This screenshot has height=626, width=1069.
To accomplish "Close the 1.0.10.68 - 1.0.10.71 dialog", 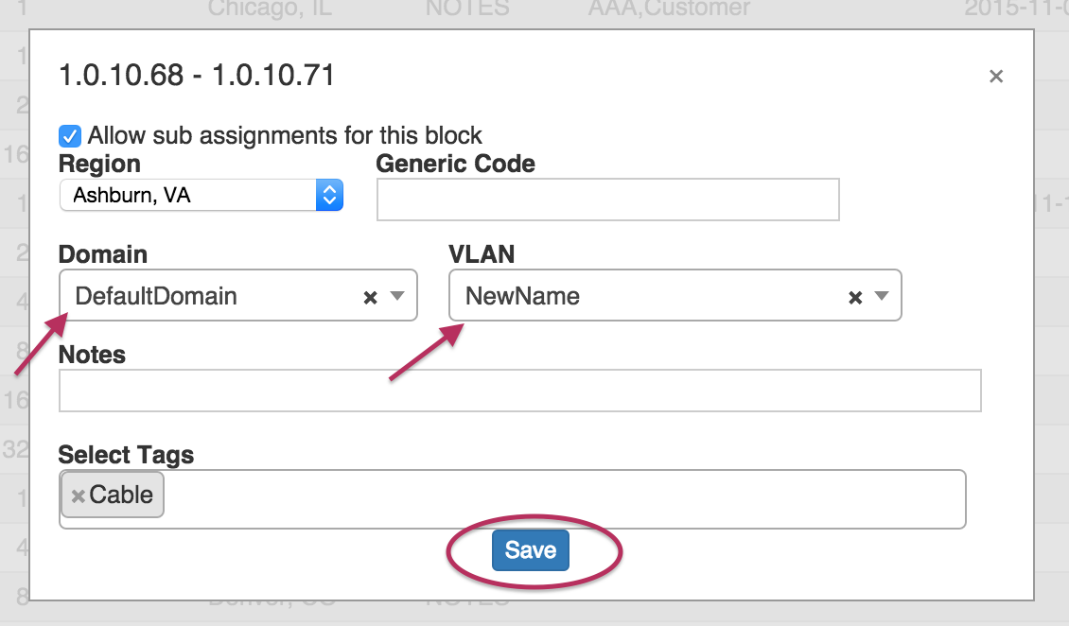I will [995, 77].
